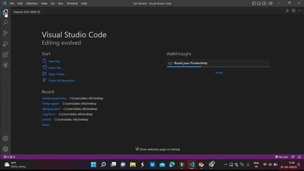
Task: Open the recent portfol folder
Action: 47,119
